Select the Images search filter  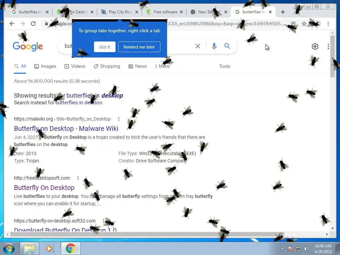[45, 66]
